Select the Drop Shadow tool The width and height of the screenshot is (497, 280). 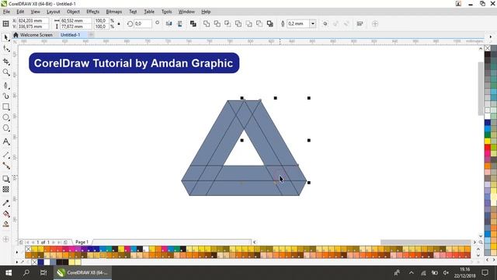[x=5, y=179]
